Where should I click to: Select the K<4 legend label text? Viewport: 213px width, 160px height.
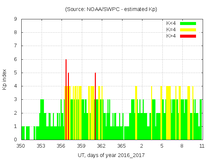pyautogui.click(x=172, y=23)
